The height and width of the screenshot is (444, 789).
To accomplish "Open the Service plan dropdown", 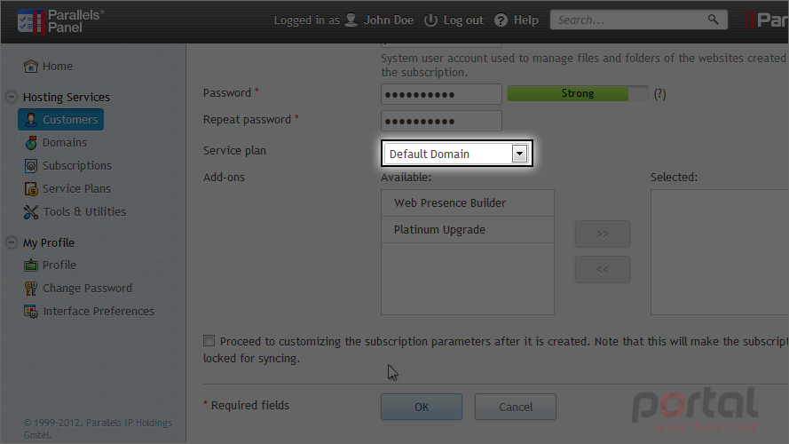I will tap(456, 154).
